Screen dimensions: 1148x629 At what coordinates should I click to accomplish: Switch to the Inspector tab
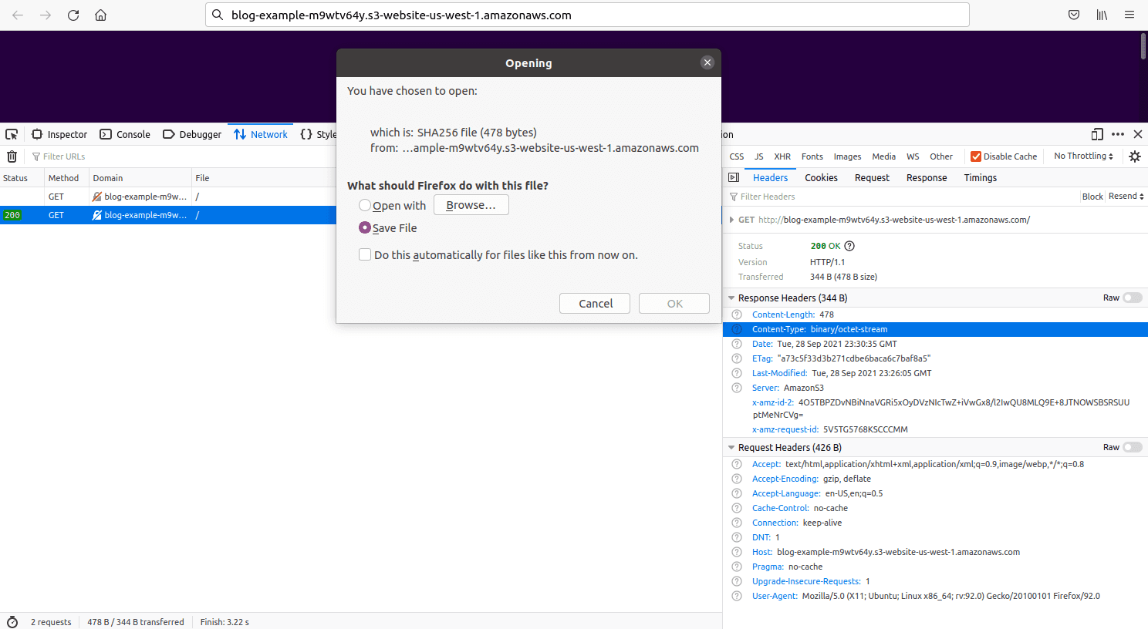click(x=59, y=134)
